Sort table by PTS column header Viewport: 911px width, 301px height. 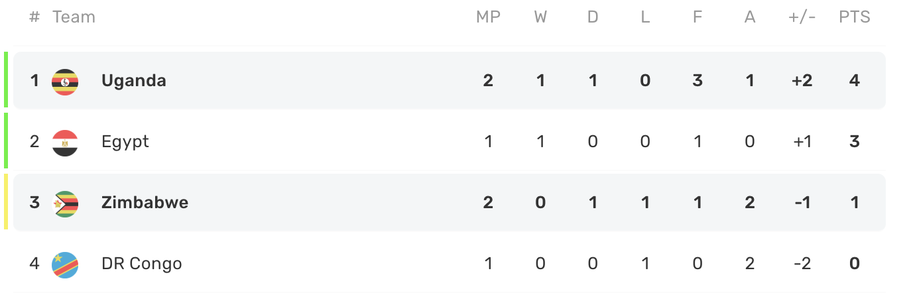point(854,17)
